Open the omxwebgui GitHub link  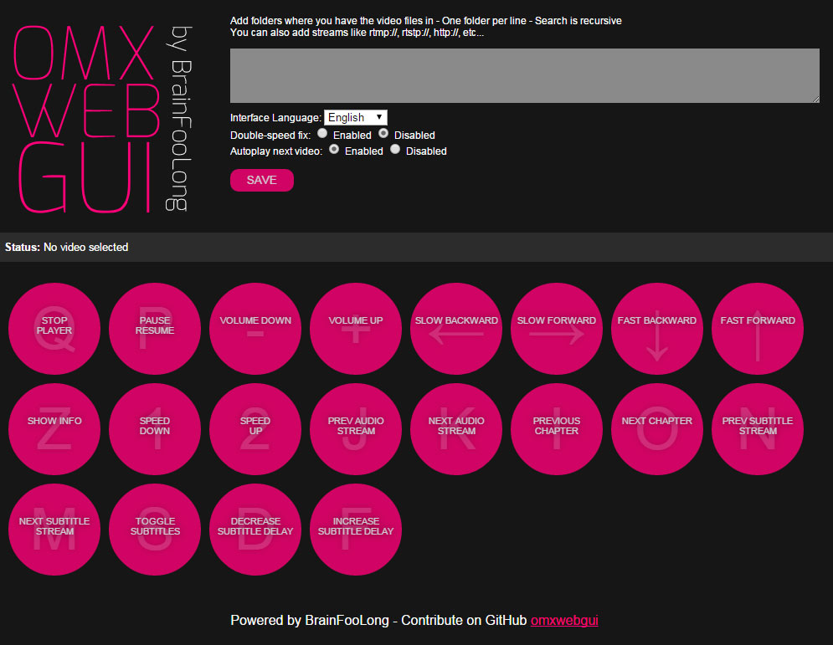click(564, 620)
